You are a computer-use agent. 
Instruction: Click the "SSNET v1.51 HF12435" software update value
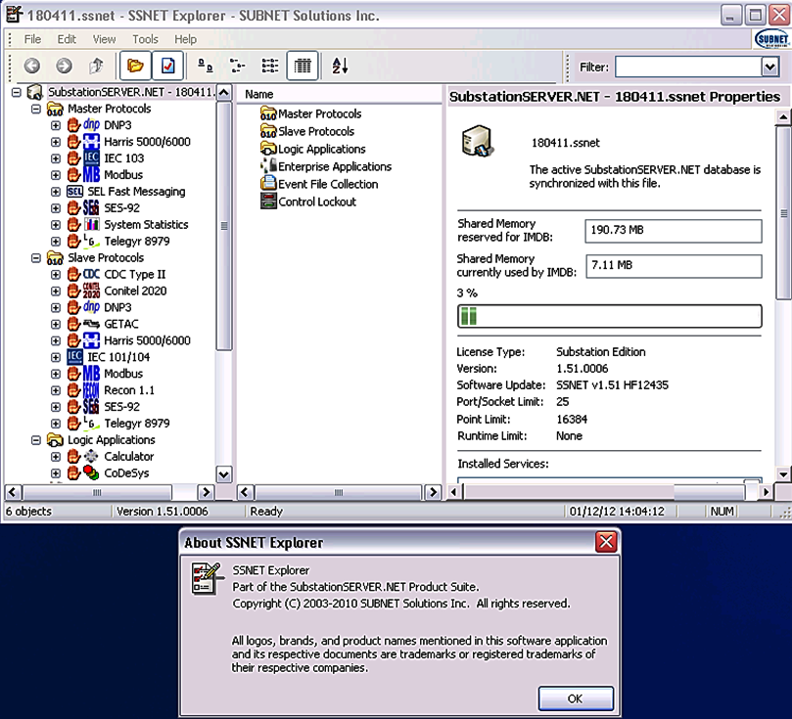(x=612, y=385)
